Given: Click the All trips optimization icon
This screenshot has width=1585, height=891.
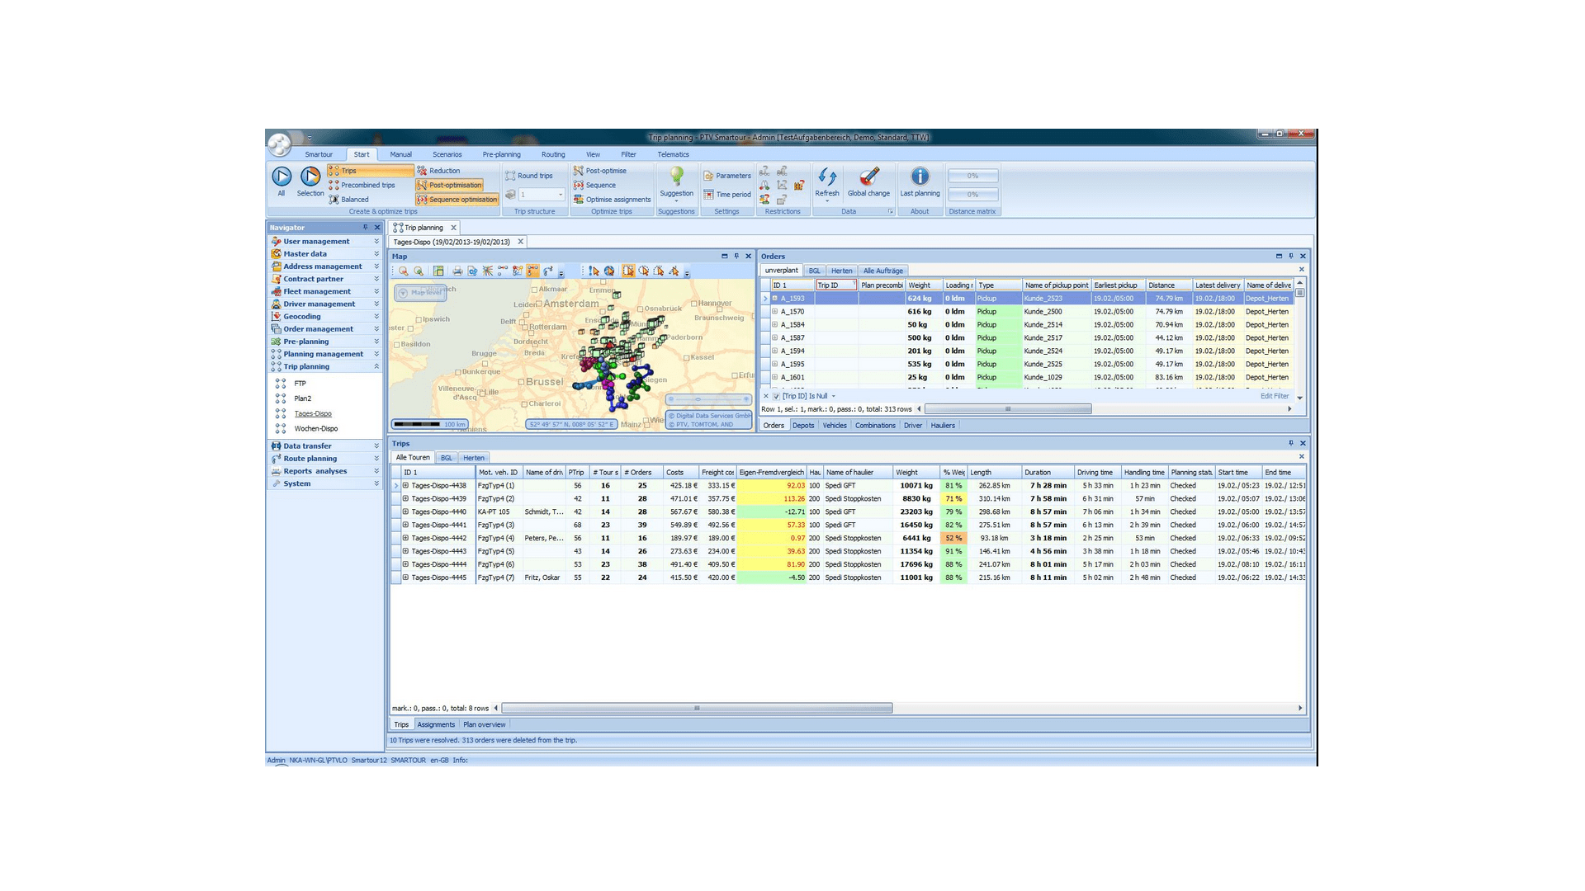Looking at the screenshot, I should click(x=282, y=177).
